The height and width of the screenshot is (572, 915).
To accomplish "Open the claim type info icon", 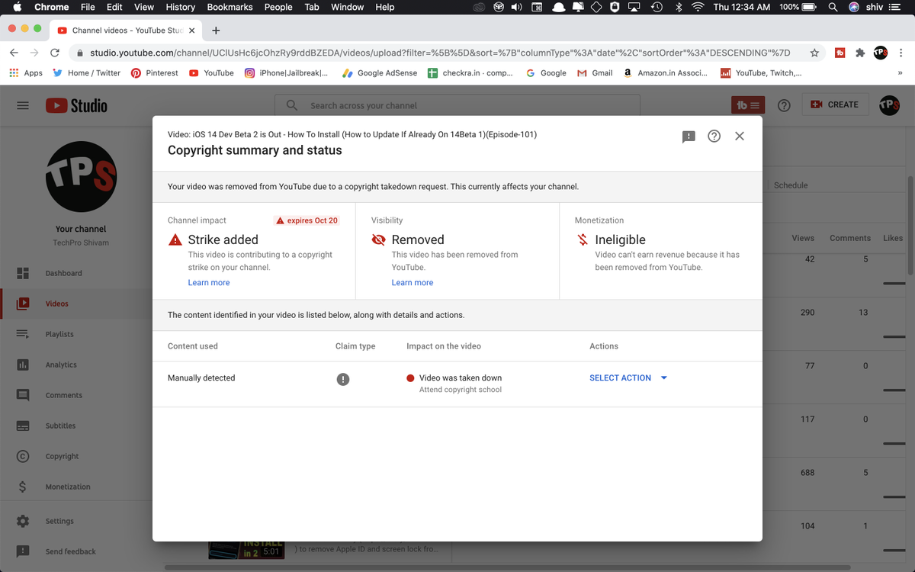I will (343, 379).
